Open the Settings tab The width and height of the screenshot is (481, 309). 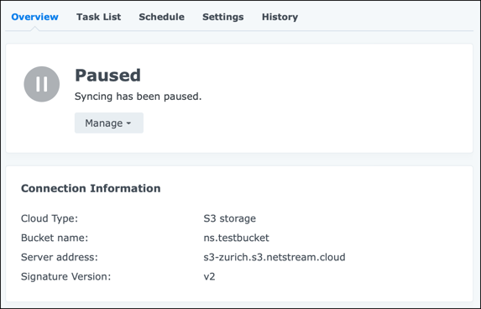point(223,17)
